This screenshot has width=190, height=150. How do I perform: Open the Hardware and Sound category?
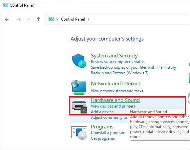[115, 100]
